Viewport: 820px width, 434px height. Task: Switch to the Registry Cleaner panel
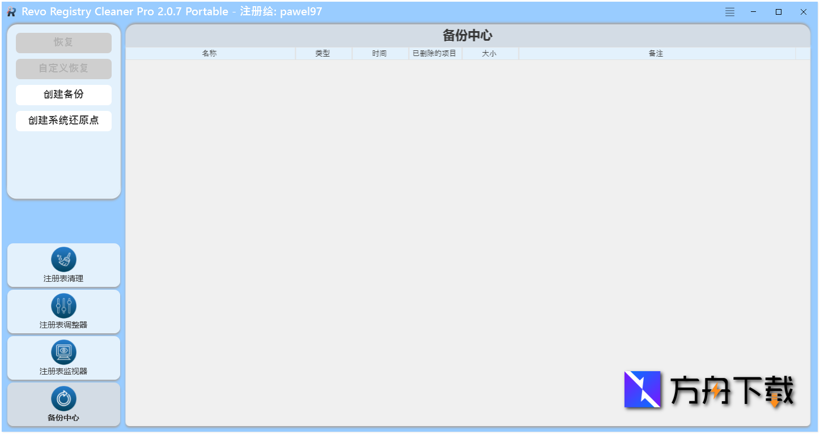pos(63,265)
